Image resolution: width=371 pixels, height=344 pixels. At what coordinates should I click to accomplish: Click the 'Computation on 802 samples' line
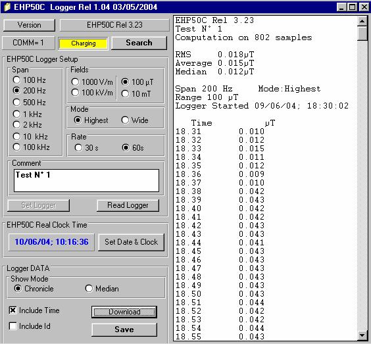[x=243, y=37]
